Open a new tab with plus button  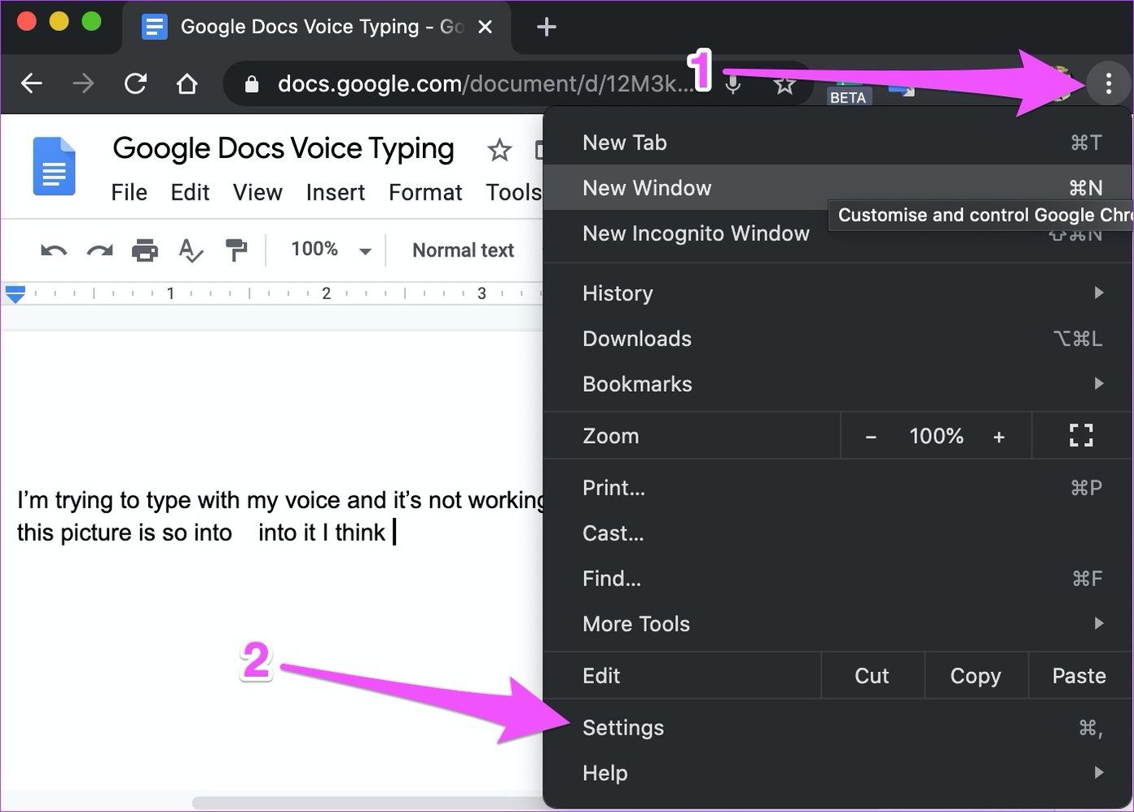547,27
